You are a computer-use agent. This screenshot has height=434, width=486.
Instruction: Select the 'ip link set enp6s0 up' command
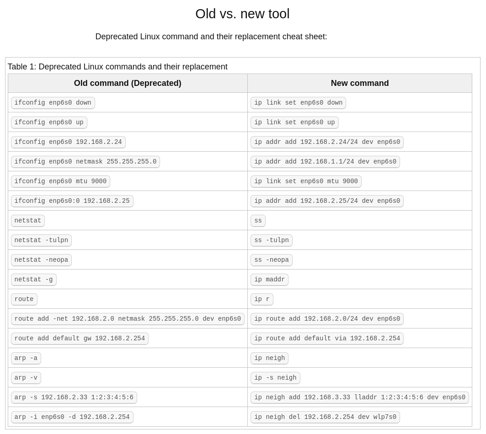(x=294, y=122)
